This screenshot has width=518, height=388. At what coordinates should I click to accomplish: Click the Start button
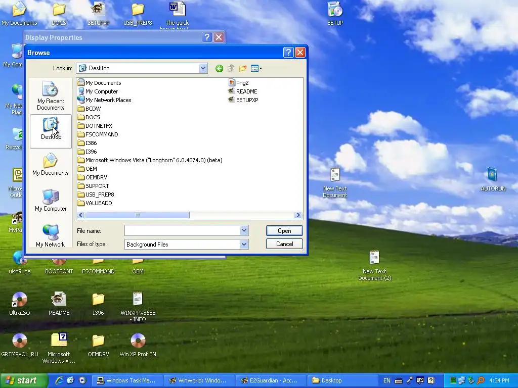coord(24,380)
